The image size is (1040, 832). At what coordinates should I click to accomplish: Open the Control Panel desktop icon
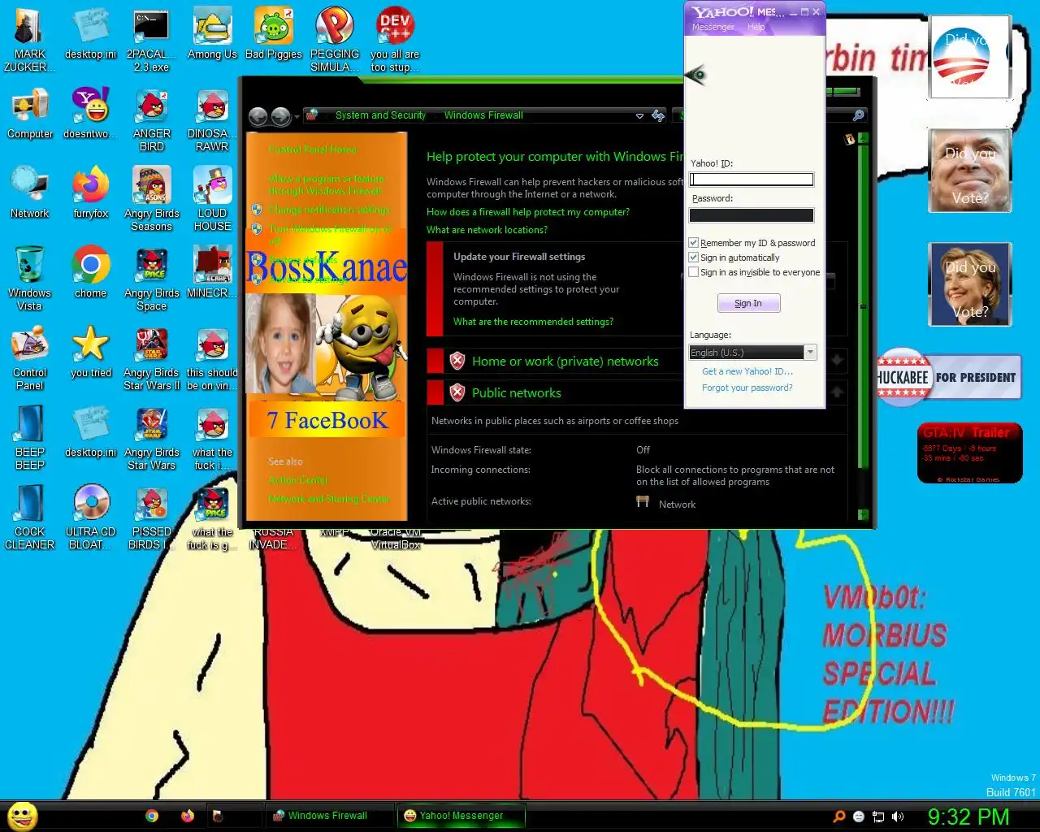coord(29,357)
